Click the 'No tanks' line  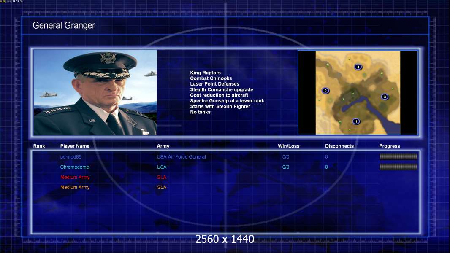[x=201, y=112]
